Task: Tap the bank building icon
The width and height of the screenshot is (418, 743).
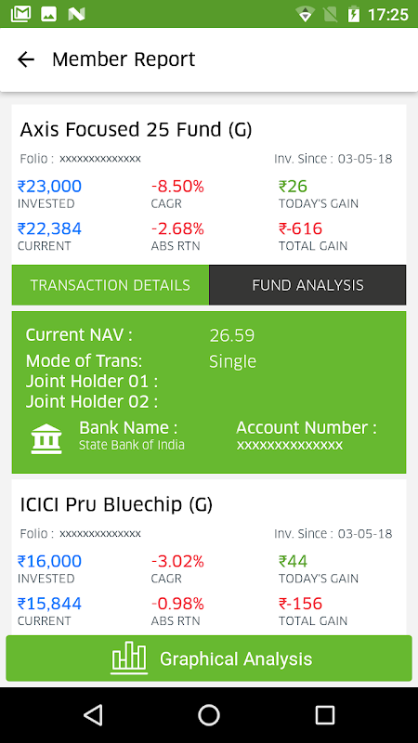Action: click(x=46, y=438)
